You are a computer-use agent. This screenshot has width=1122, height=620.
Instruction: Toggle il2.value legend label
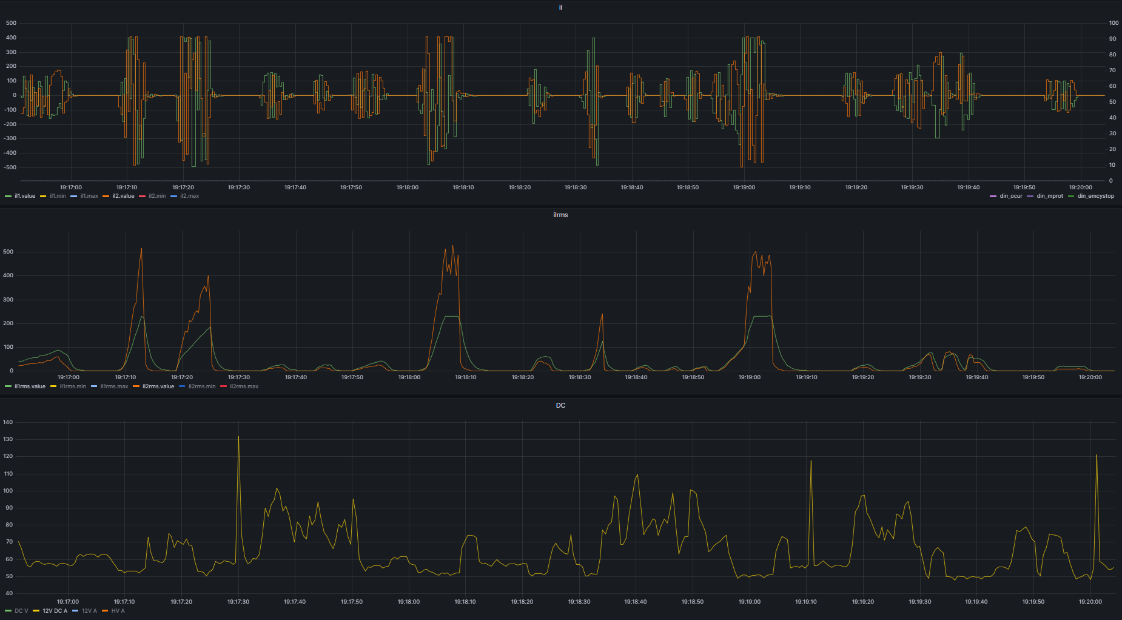[123, 196]
